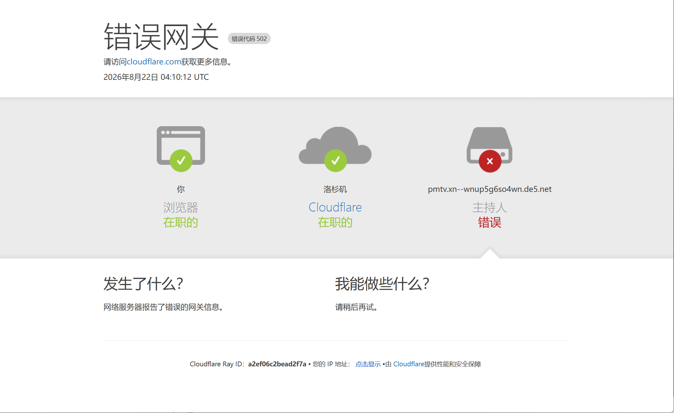Image resolution: width=674 pixels, height=413 pixels.
Task: Click the 洛杉矶 location label
Action: 335,189
